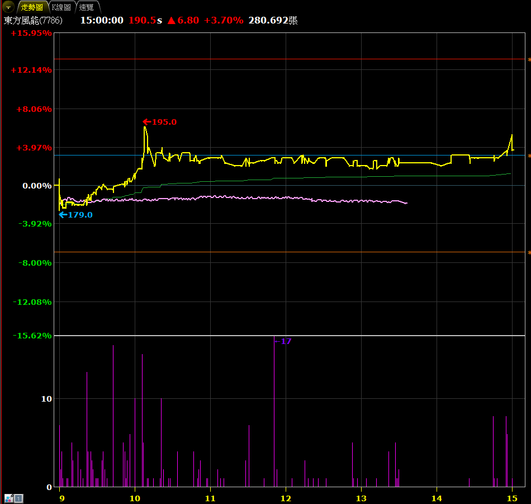Screen dimensions: 531x504
Task: Click the percentage change +3.70%
Action: point(224,20)
